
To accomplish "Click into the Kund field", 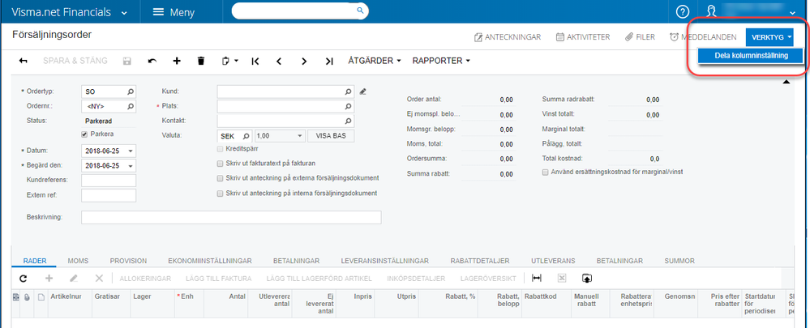I will (x=285, y=92).
